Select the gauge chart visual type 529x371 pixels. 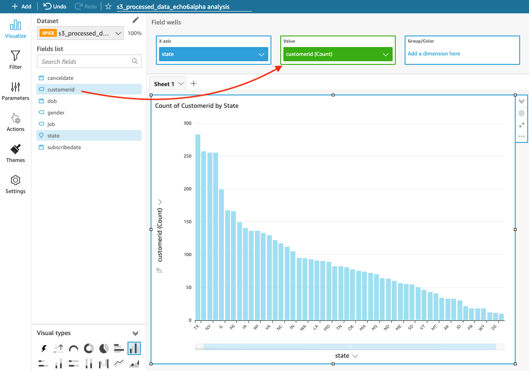[x=74, y=348]
